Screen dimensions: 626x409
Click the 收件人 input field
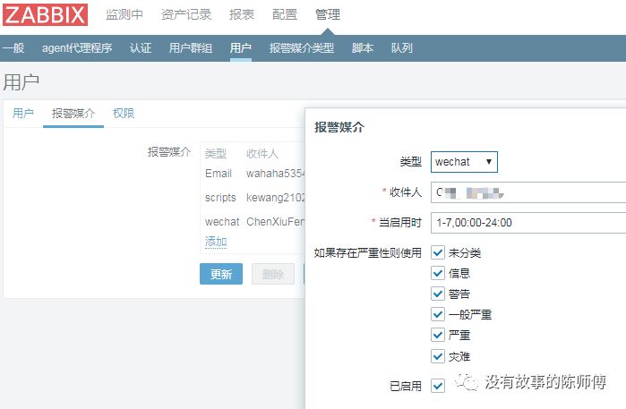527,192
